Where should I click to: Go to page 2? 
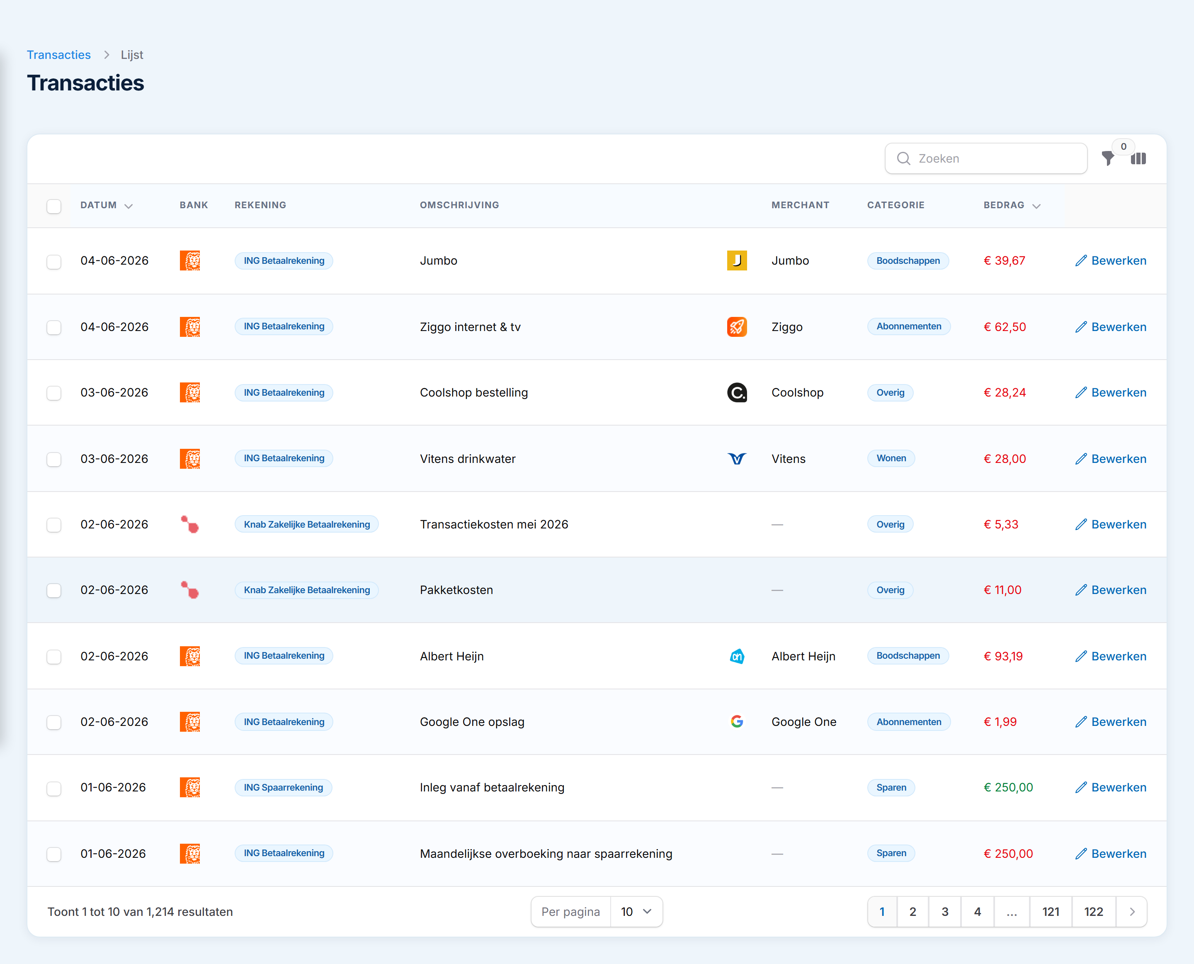(912, 912)
